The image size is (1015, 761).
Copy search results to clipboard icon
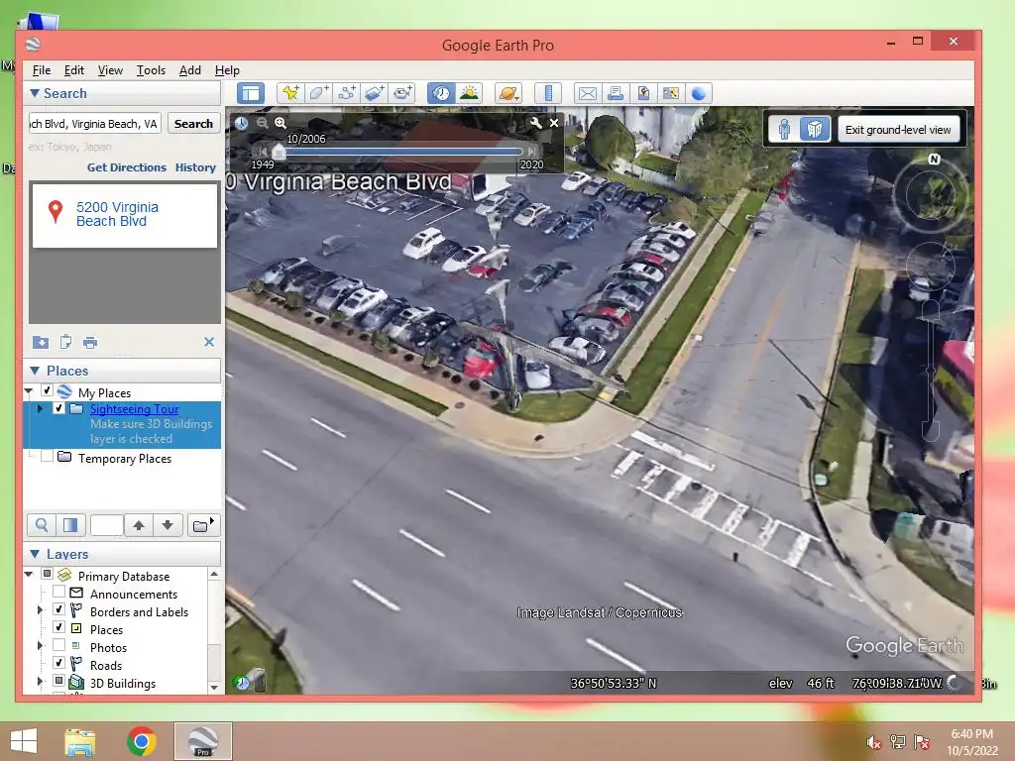tap(65, 342)
